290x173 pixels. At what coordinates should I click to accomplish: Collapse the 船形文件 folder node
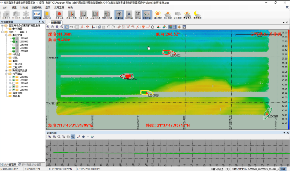point(6,35)
